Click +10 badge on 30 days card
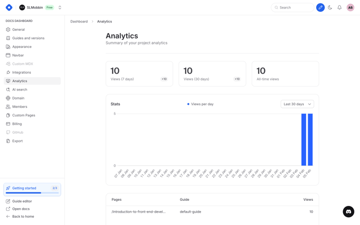 [237, 79]
